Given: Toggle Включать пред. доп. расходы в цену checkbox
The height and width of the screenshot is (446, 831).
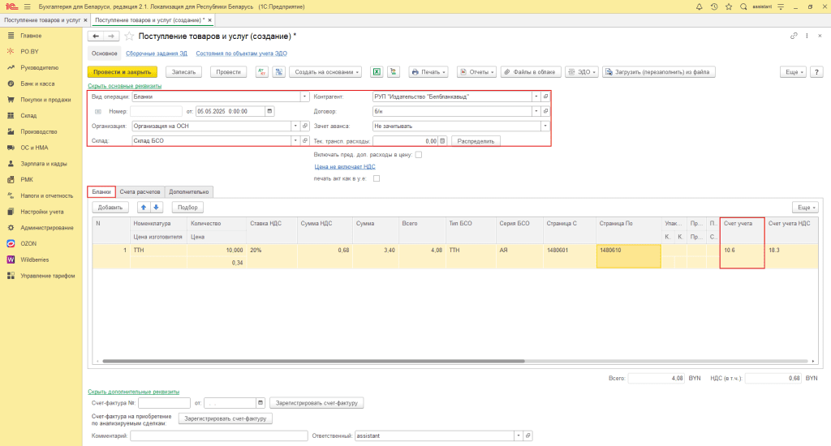Looking at the screenshot, I should click(x=418, y=155).
